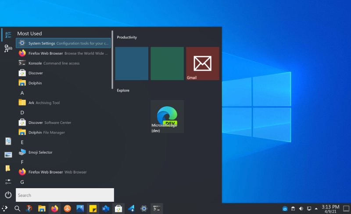This screenshot has height=214, width=351.
Task: Switch to the alphabetical all-apps view icon
Action: [8, 34]
